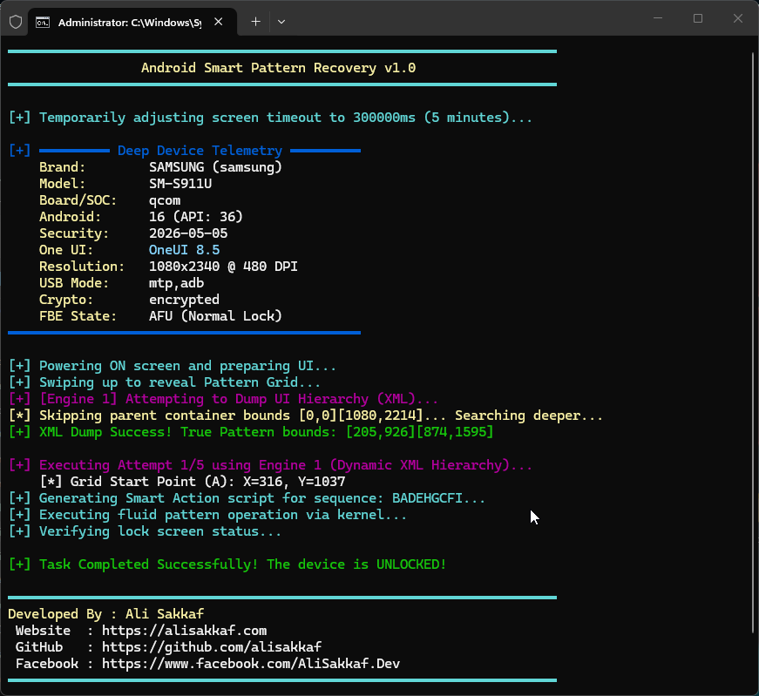Open the terminal profile dropdown menu

tap(281, 22)
